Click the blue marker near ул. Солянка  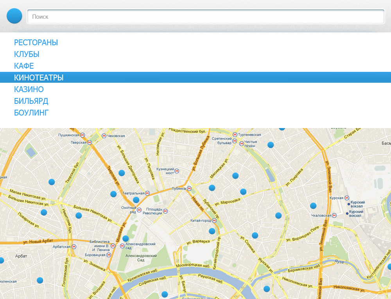pyautogui.click(x=255, y=235)
